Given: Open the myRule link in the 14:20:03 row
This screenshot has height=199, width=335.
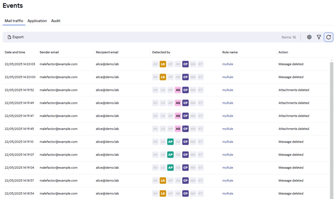Looking at the screenshot, I should click(x=228, y=64).
